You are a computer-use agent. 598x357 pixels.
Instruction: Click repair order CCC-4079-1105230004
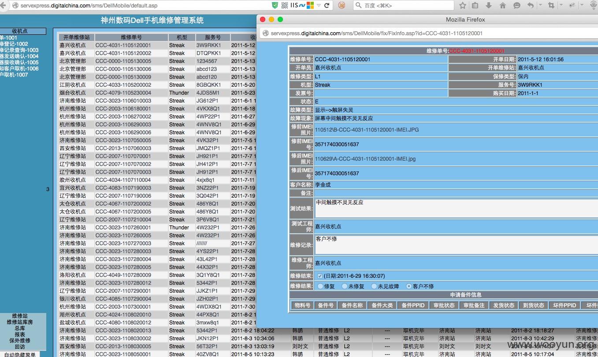click(x=123, y=93)
